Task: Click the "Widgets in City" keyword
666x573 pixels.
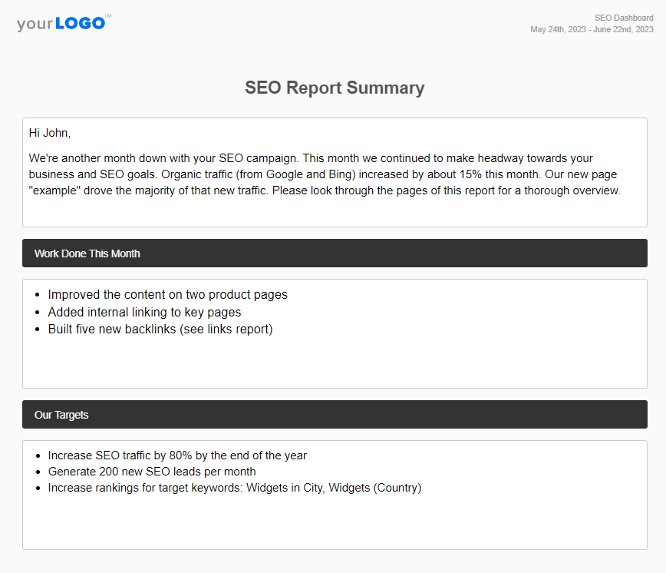Action: [x=284, y=488]
